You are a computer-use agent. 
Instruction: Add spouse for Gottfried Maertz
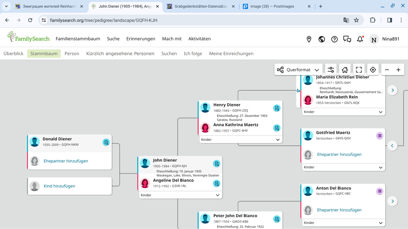tap(339, 155)
